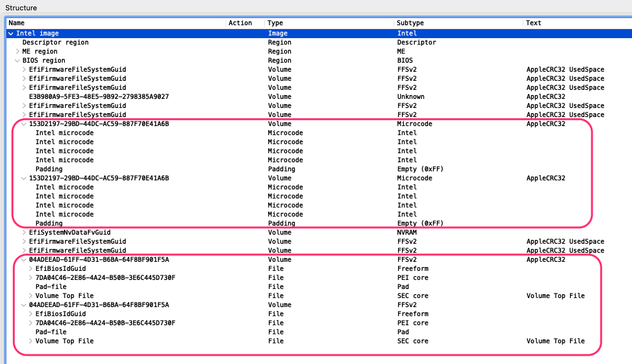Select the Intel image row
Screen dimensions: 632x364
coord(319,34)
